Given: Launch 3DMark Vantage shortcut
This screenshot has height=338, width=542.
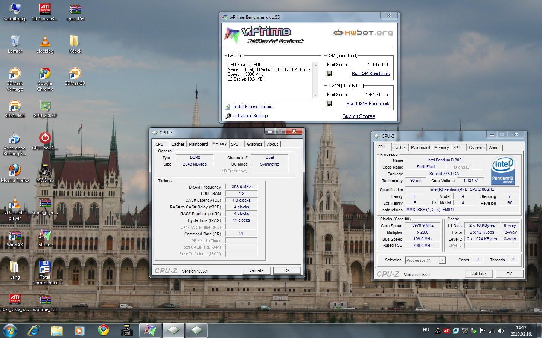Looking at the screenshot, I should pos(15,79).
